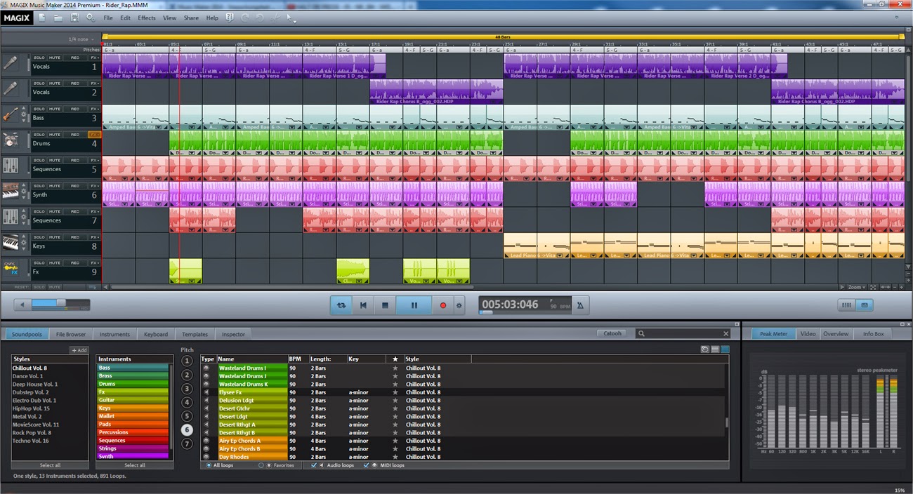This screenshot has height=494, width=913.
Task: Select the Favorites radio button
Action: [261, 465]
